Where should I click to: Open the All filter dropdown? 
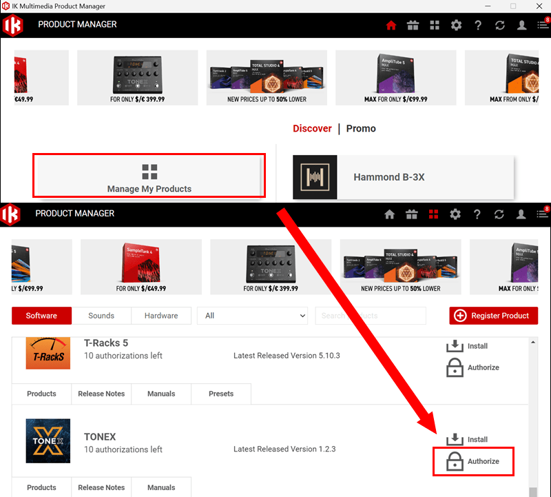tap(252, 316)
